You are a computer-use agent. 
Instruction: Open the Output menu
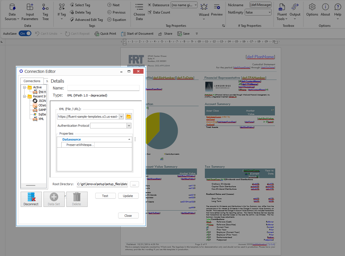pos(295,12)
